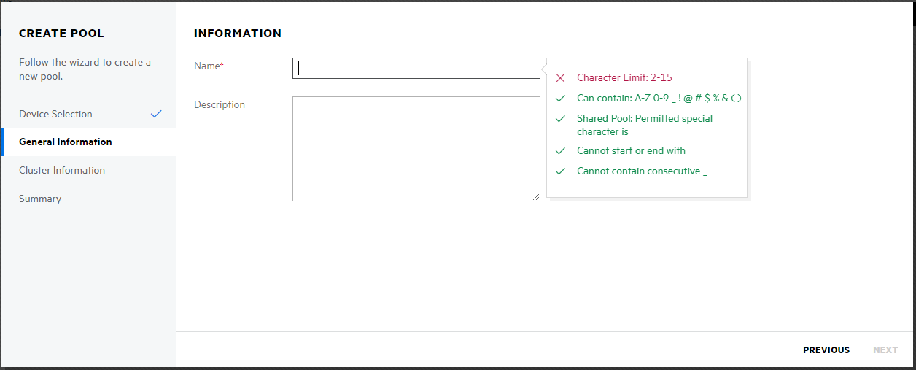Click the check beside 'Cannot start or end with'
Image resolution: width=916 pixels, height=370 pixels.
pyautogui.click(x=560, y=150)
